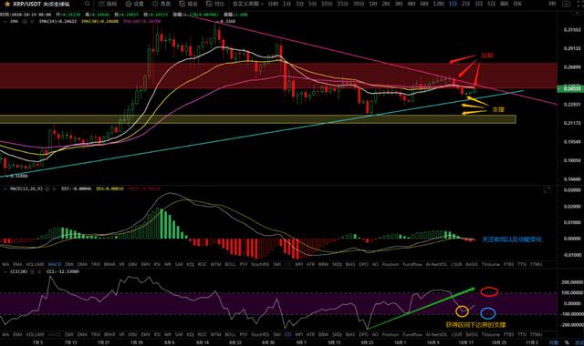Screen dimensions: 584x346
Task: Select StochRSI in MACD pane indicator row
Action: tap(260, 264)
